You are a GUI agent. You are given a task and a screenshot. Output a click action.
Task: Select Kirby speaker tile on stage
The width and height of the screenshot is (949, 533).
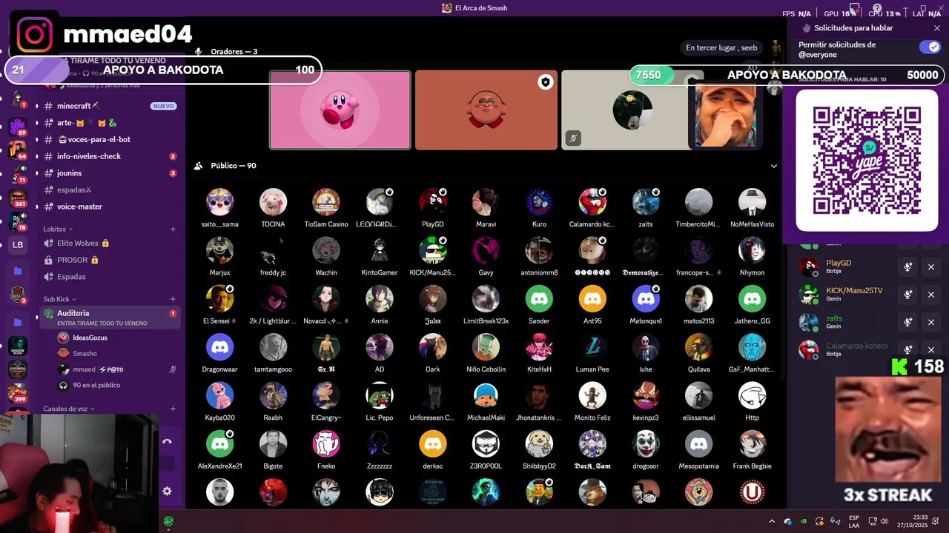[x=340, y=110]
